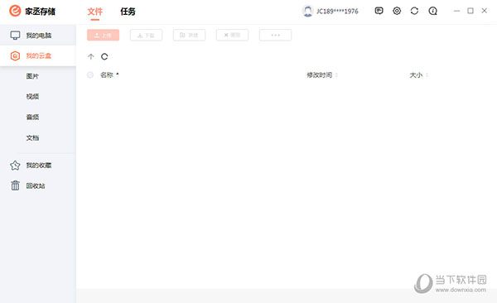Select the second sidebar entry, under 我的电脑
Viewport: 497px width, 303px height.
pyautogui.click(x=38, y=55)
